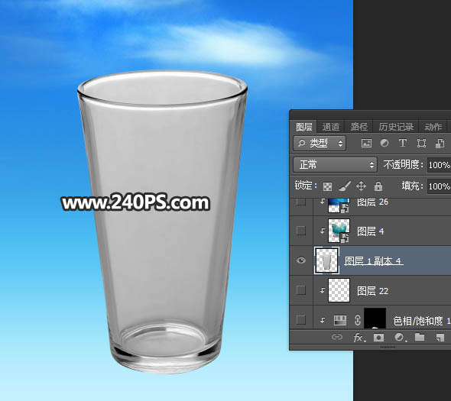The image size is (451, 401).
Task: Filter layers by shape layer icon
Action: click(421, 143)
